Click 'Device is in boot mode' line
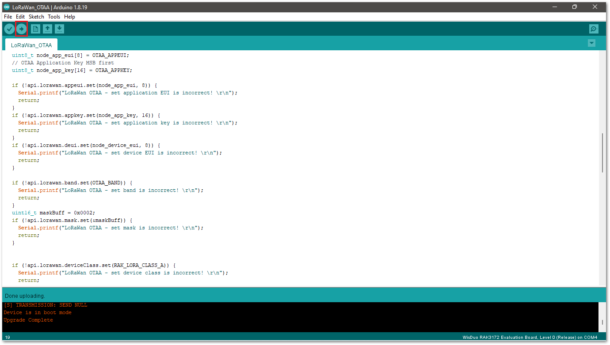Screen dimensions: 610x345 (38, 312)
